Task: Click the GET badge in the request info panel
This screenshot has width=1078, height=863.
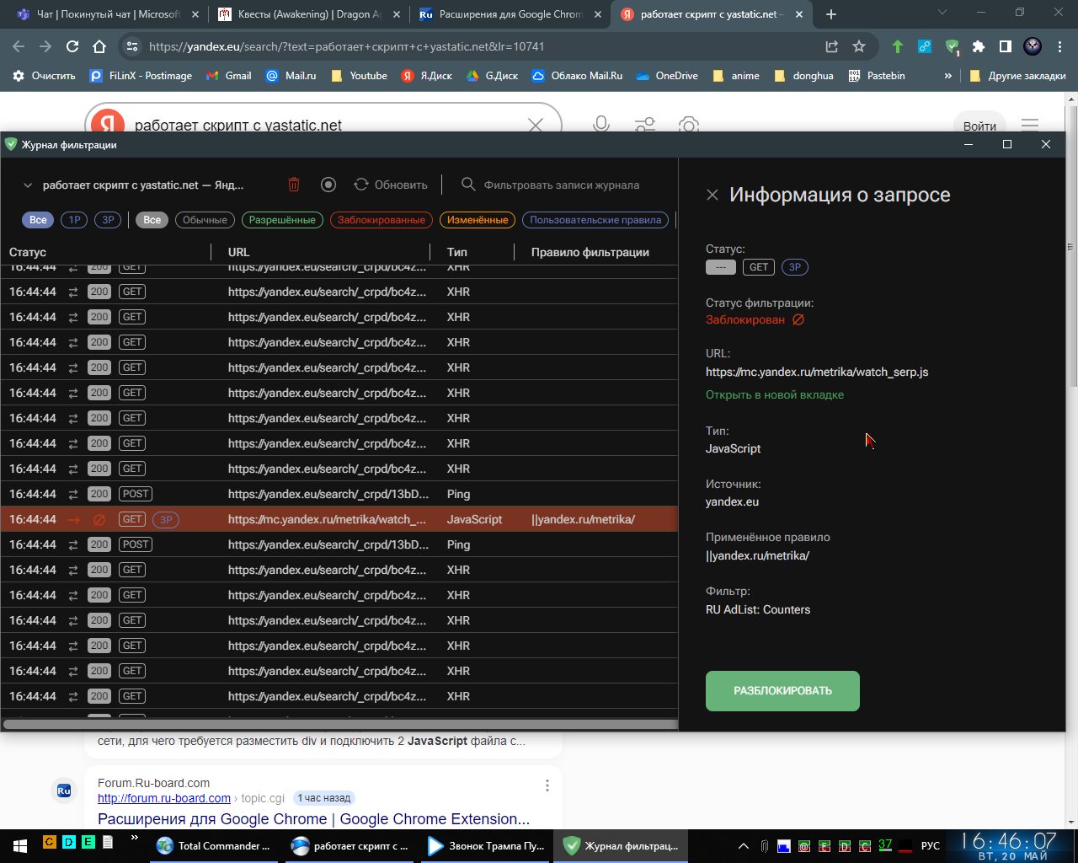Action: [x=759, y=267]
